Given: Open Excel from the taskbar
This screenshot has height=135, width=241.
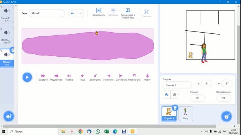Looking at the screenshot, I should [x=106, y=132].
